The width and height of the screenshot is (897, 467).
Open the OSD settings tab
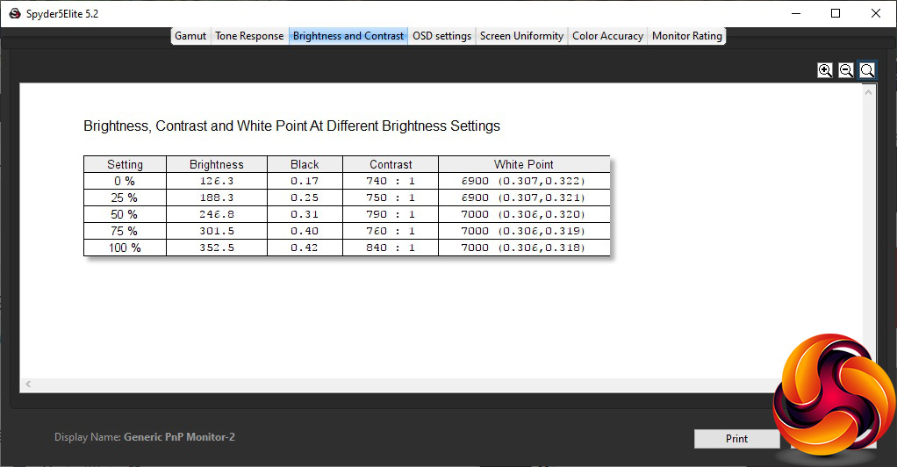tap(441, 36)
